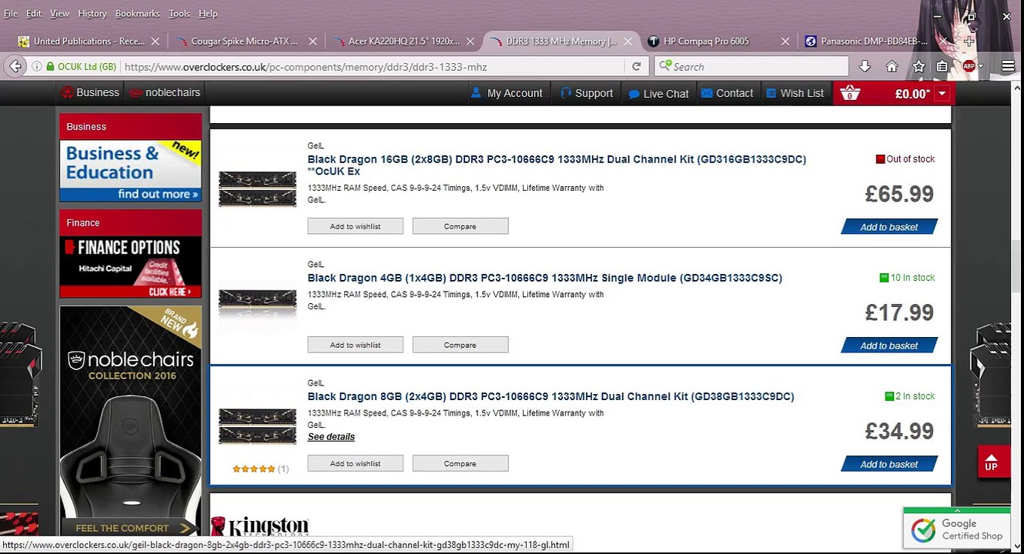This screenshot has height=554, width=1024.
Task: Open the History menu
Action: pos(92,13)
